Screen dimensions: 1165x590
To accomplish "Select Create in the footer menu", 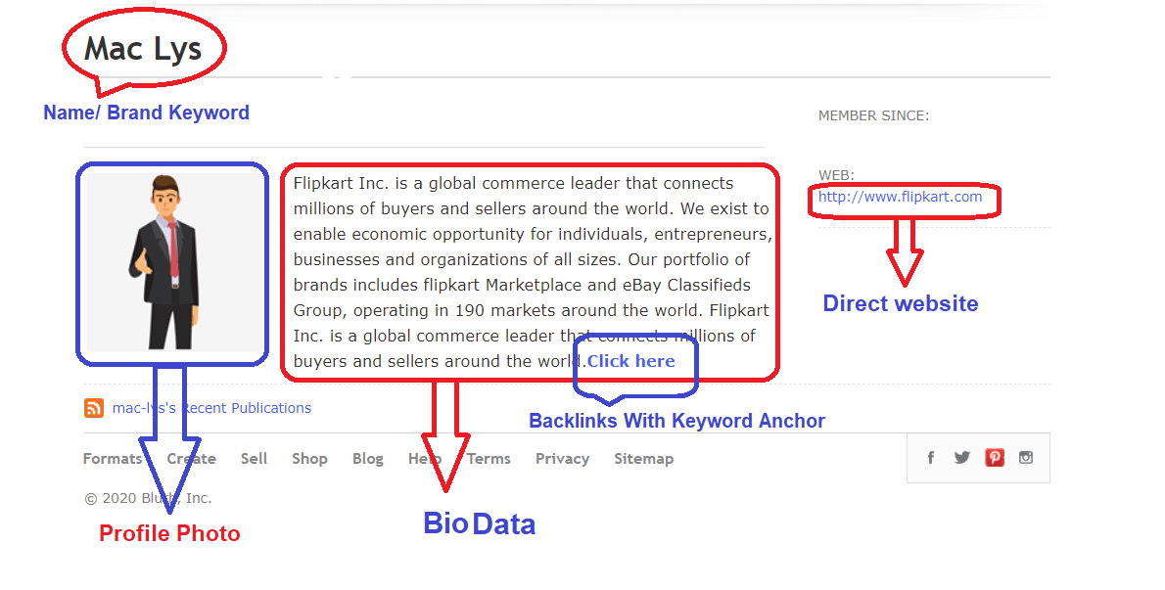I will pyautogui.click(x=192, y=458).
